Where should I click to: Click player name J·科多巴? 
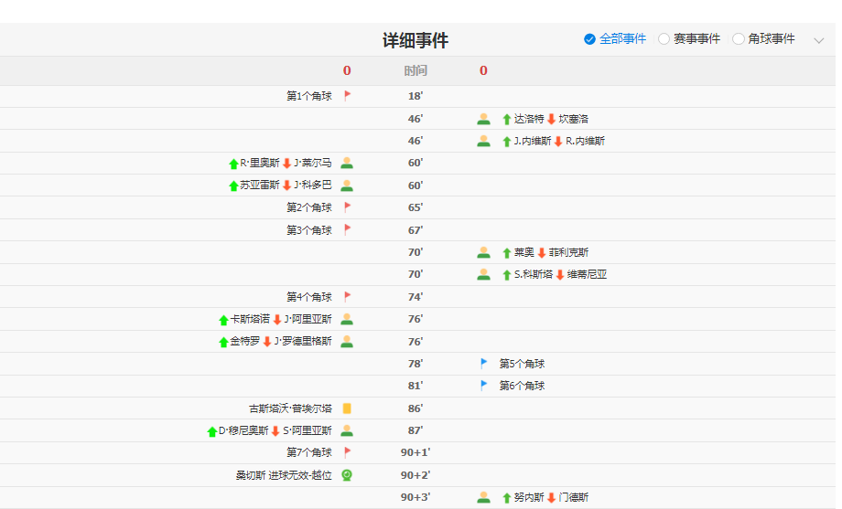313,185
